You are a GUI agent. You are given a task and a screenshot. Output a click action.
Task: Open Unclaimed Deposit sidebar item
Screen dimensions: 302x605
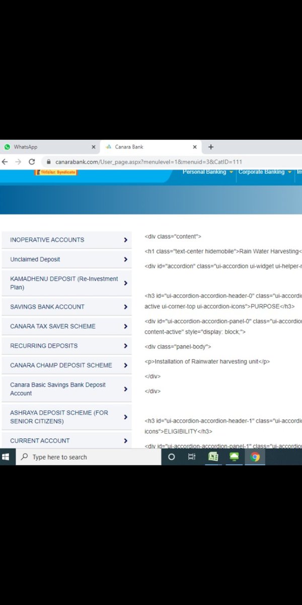[x=66, y=260]
